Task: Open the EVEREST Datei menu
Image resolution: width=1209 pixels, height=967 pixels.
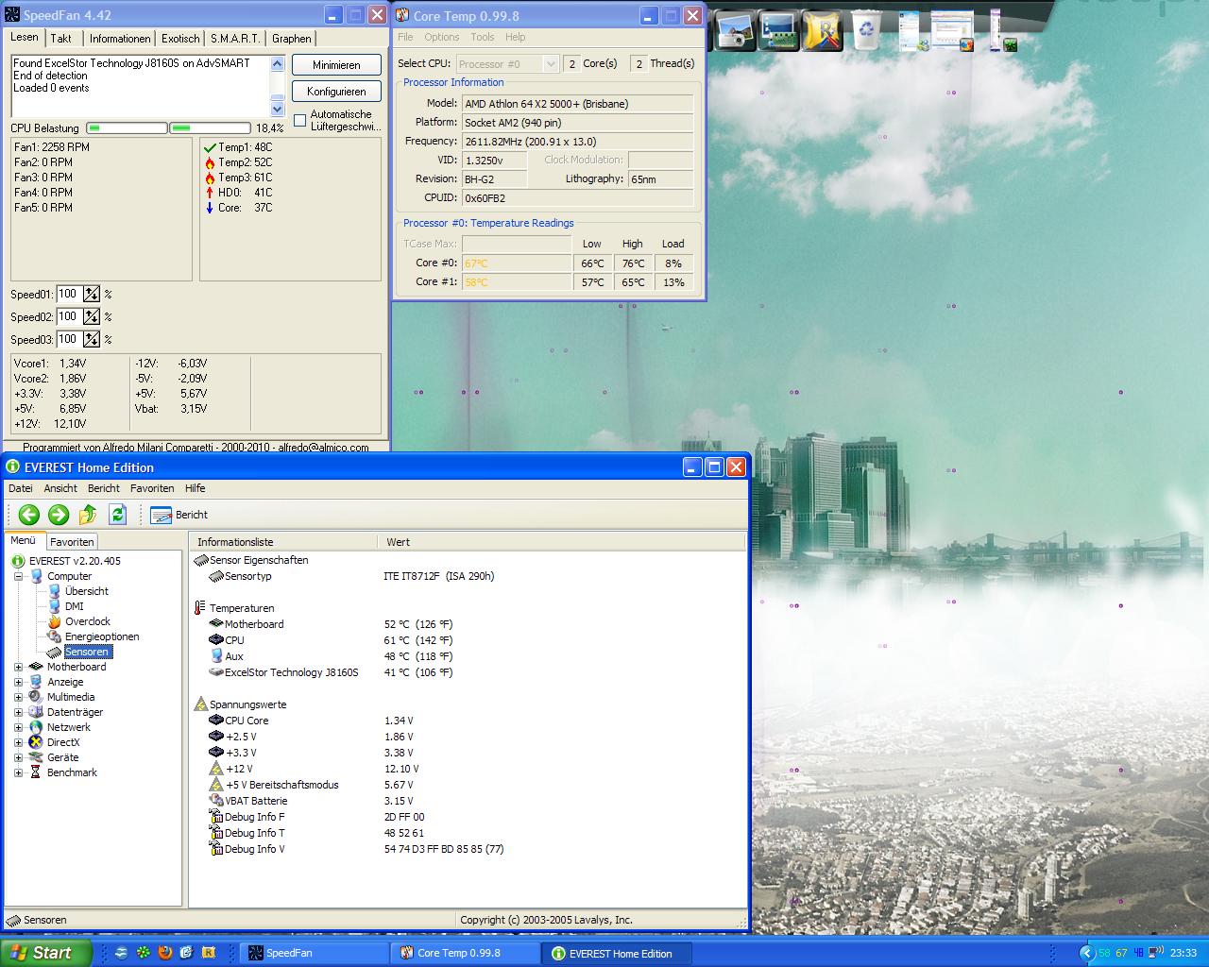Action: (x=21, y=488)
